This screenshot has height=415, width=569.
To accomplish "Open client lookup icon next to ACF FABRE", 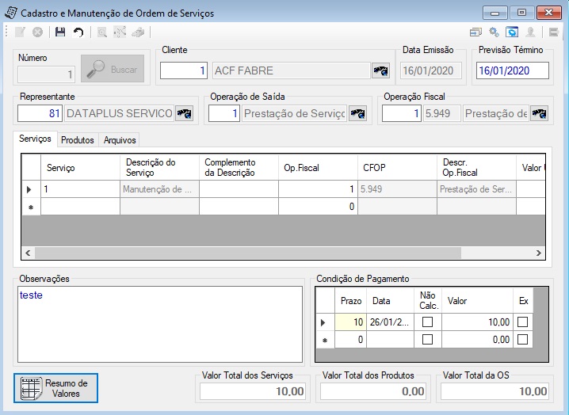I will coord(380,70).
